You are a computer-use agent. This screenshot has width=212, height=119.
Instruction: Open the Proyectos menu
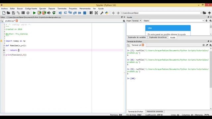73,9
